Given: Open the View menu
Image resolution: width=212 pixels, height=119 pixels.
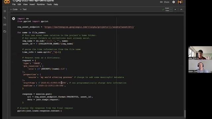Looking at the screenshot, I should 25,4.
